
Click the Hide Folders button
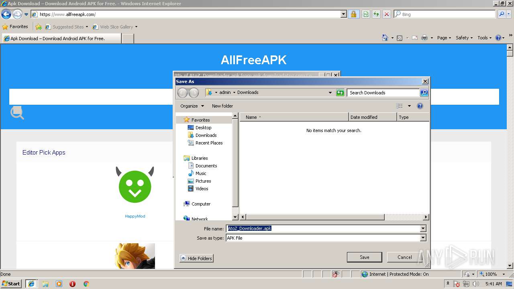[196, 258]
